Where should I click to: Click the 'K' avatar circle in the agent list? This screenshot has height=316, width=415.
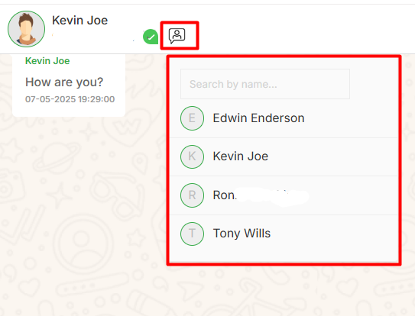tap(192, 156)
